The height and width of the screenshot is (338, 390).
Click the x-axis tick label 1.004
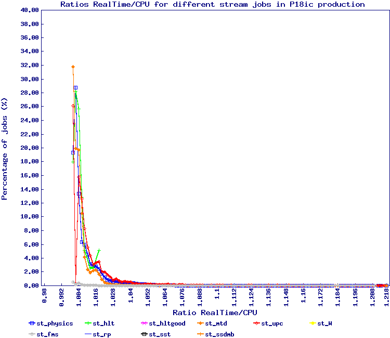(79, 297)
